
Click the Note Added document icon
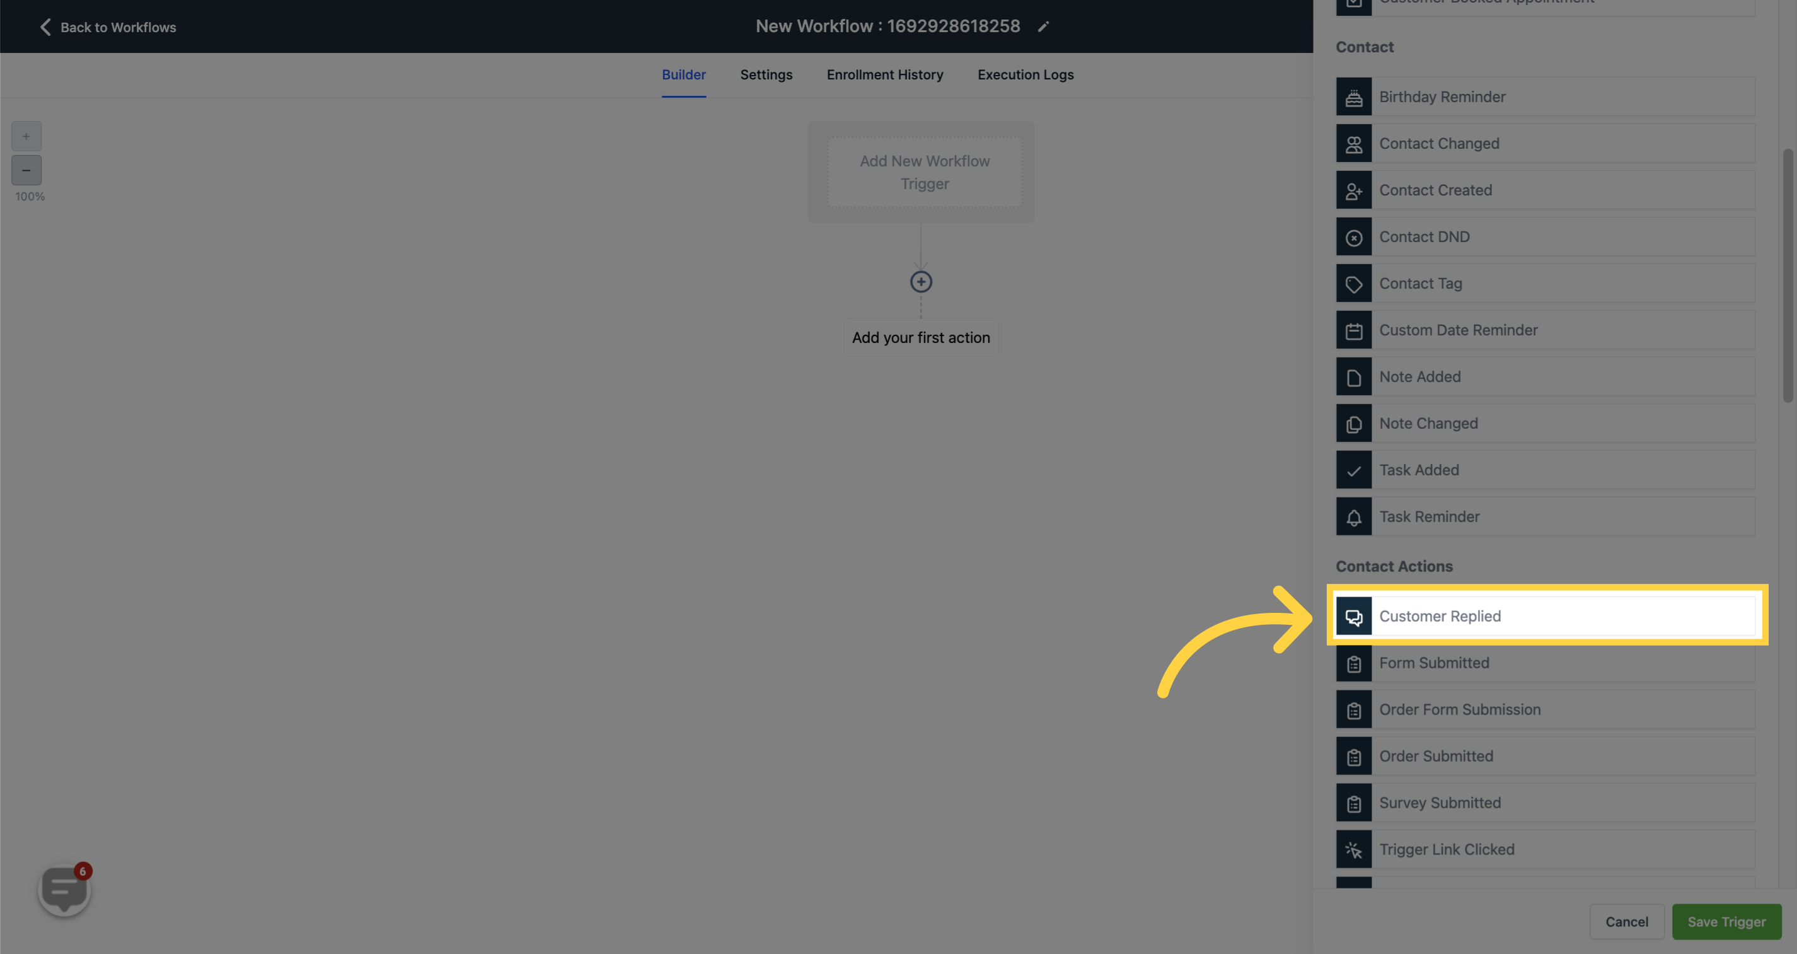[1354, 376]
